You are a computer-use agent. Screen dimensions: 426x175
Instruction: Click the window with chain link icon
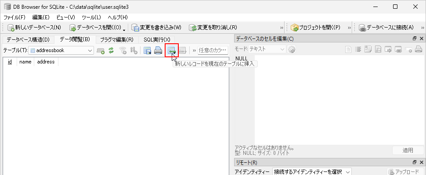399,49
